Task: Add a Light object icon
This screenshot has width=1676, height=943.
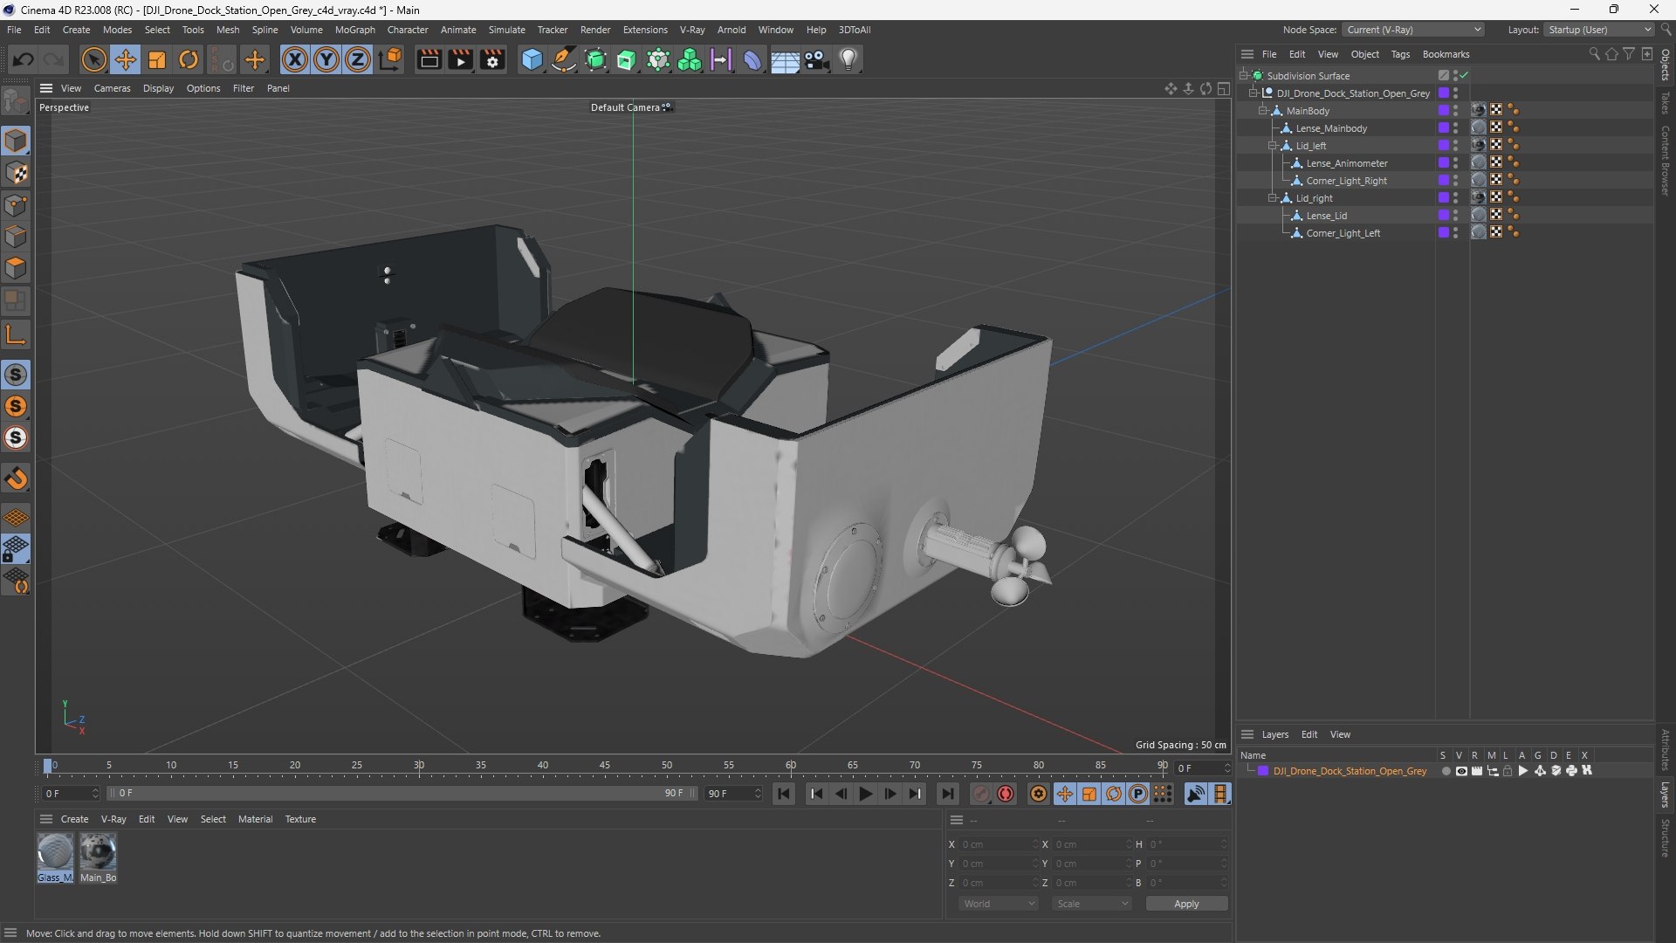Action: coord(848,59)
